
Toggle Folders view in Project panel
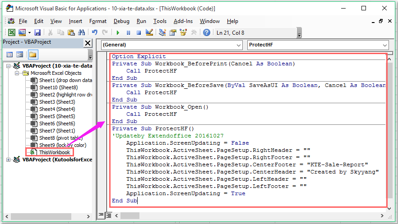click(32, 55)
